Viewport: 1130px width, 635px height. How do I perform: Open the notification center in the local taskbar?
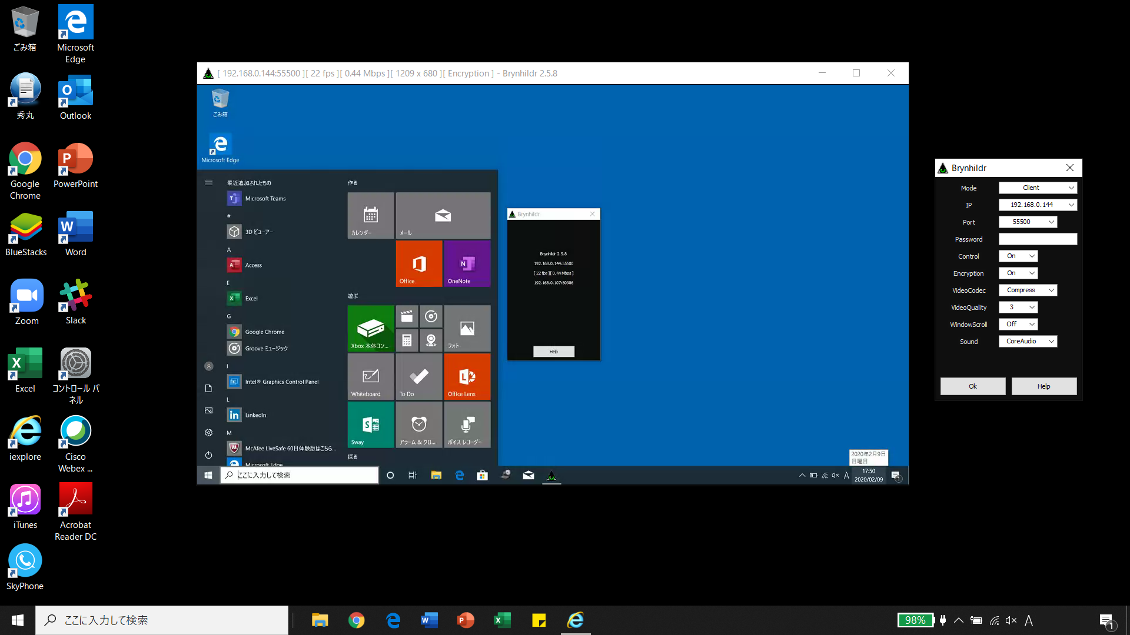pyautogui.click(x=1106, y=620)
